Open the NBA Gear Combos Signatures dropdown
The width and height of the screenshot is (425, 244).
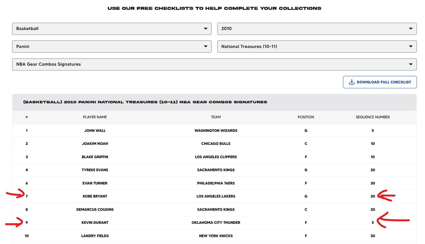214,64
